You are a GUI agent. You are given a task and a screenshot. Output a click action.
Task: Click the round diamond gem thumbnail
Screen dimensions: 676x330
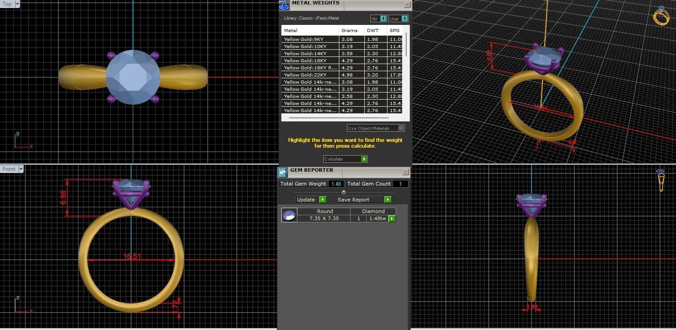click(289, 215)
